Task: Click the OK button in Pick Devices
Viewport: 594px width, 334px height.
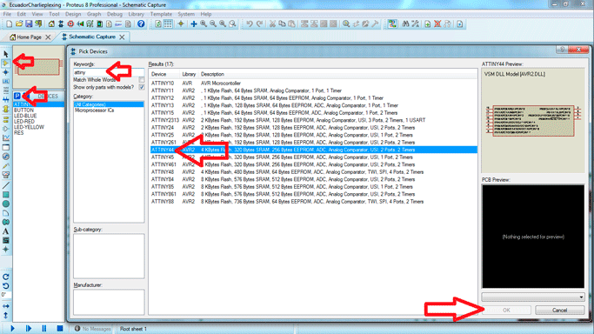Action: 506,311
